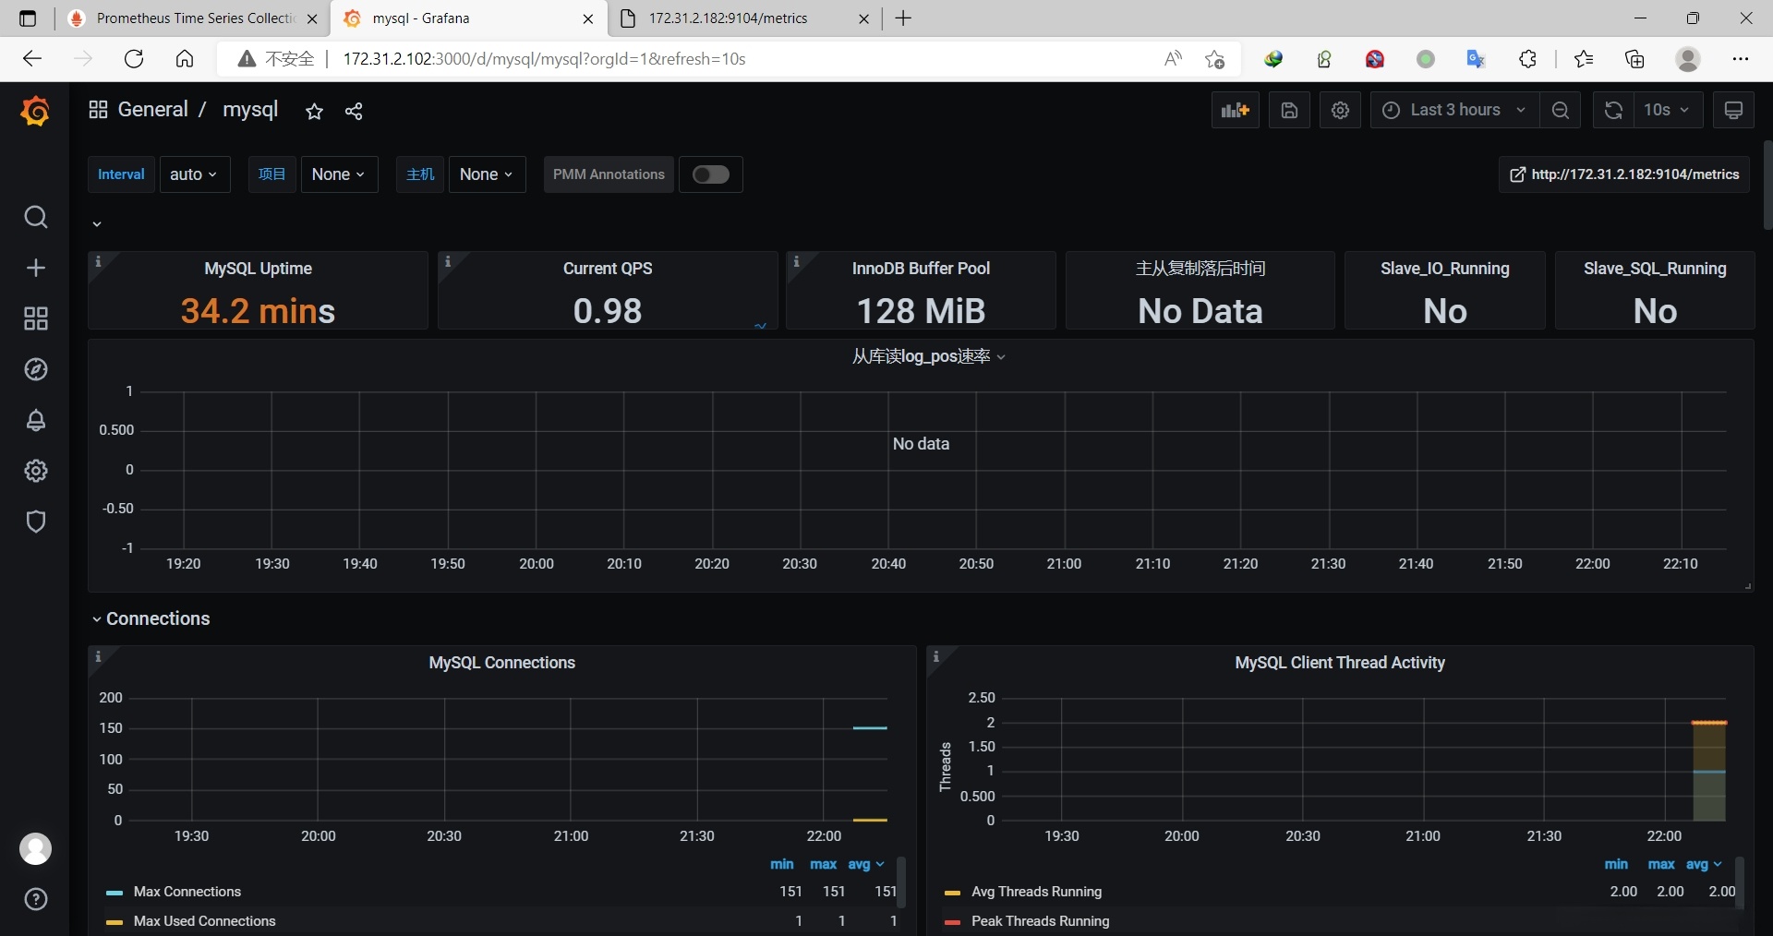
Task: Switch to the 172.31.2.182:9104/metrics tab
Action: click(x=728, y=18)
